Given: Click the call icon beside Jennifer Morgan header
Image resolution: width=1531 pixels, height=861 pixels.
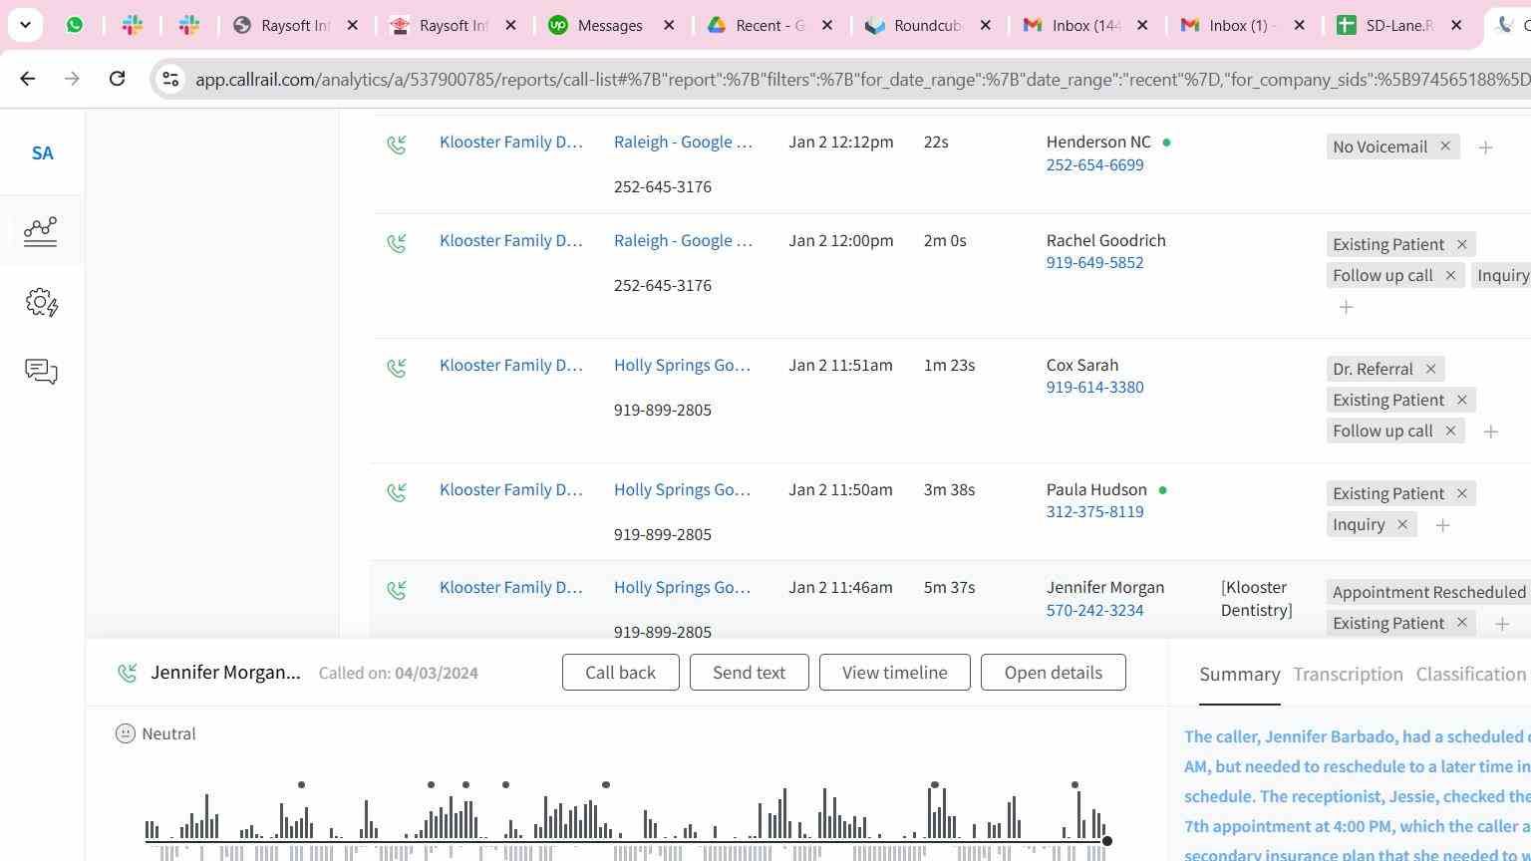Looking at the screenshot, I should (x=128, y=674).
